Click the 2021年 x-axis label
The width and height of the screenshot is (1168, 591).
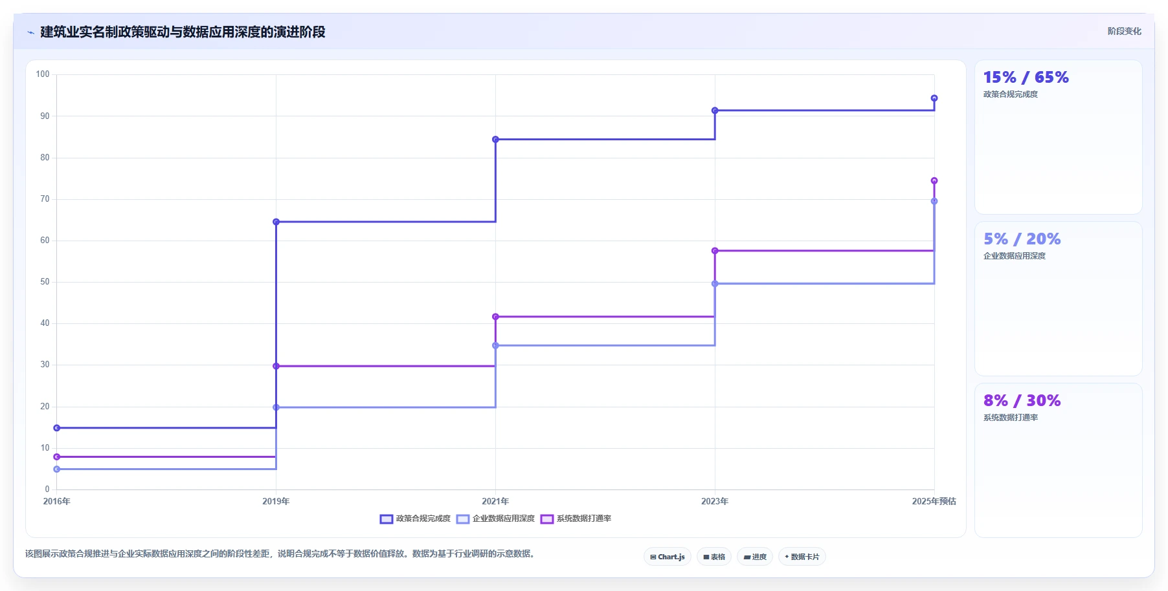tap(495, 501)
